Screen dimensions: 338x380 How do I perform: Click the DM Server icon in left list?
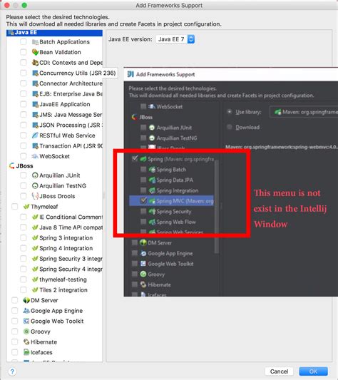coord(26,300)
